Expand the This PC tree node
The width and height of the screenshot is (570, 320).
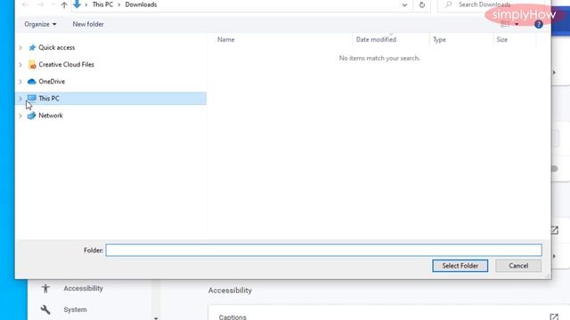[20, 99]
